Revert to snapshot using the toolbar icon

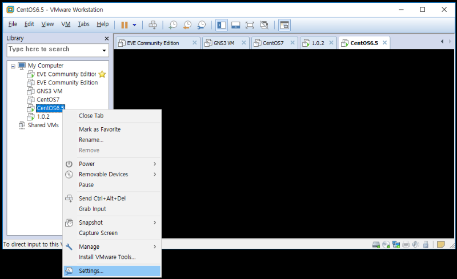click(x=187, y=25)
